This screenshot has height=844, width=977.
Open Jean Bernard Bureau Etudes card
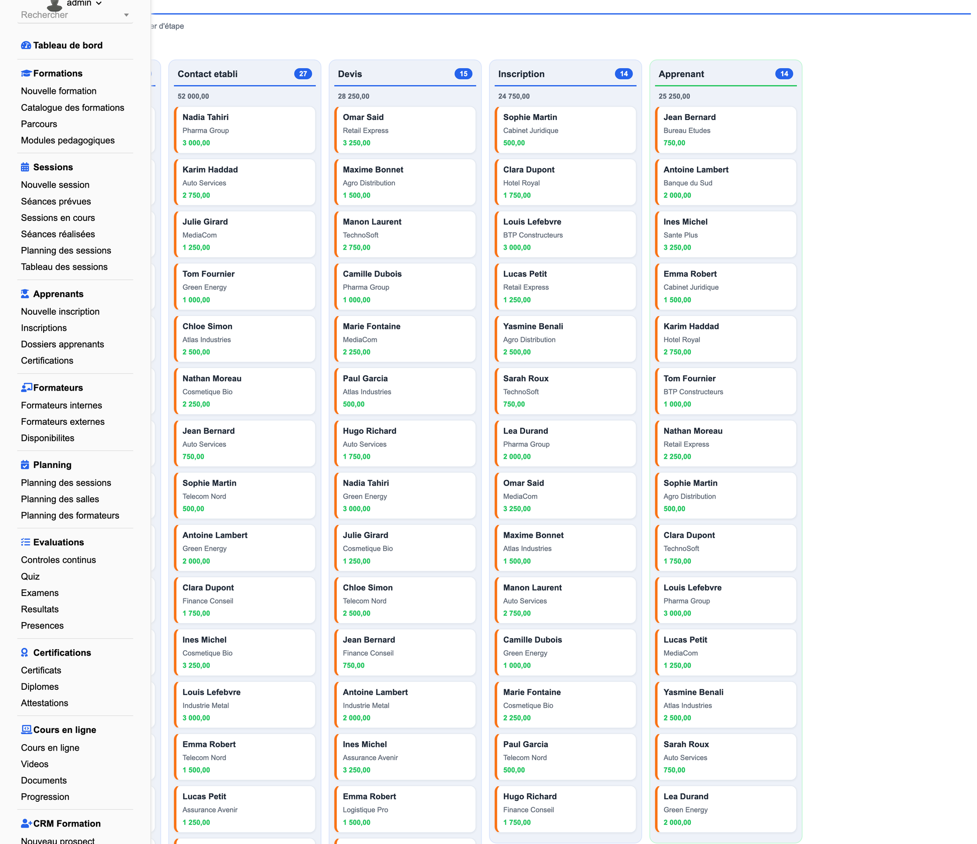point(725,130)
